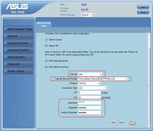The image size is (153, 131).
Task: Select the Quick Internet Setup tab
Action: (44, 24)
